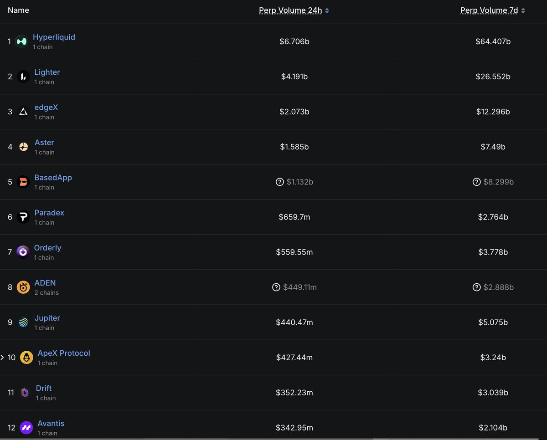This screenshot has width=547, height=440.
Task: Click question mark icon beside $8.299b
Action: click(x=476, y=182)
